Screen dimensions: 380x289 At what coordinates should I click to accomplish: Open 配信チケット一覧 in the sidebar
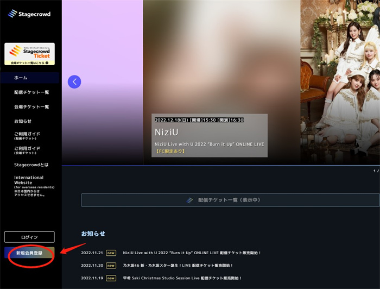(x=31, y=92)
